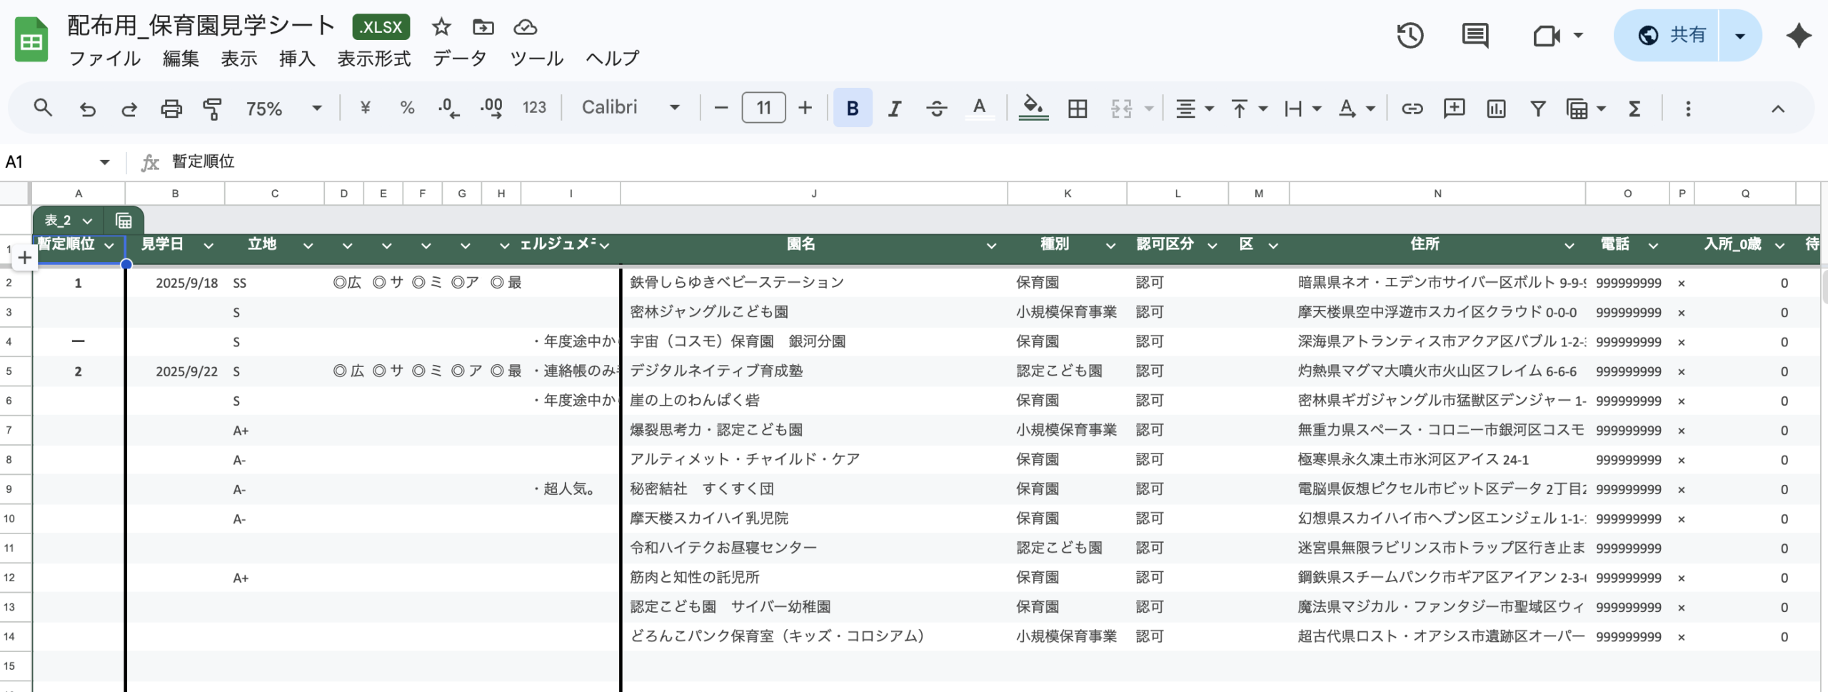Open the Calibri font dropdown
Viewport: 1828px width, 692px height.
(x=628, y=108)
